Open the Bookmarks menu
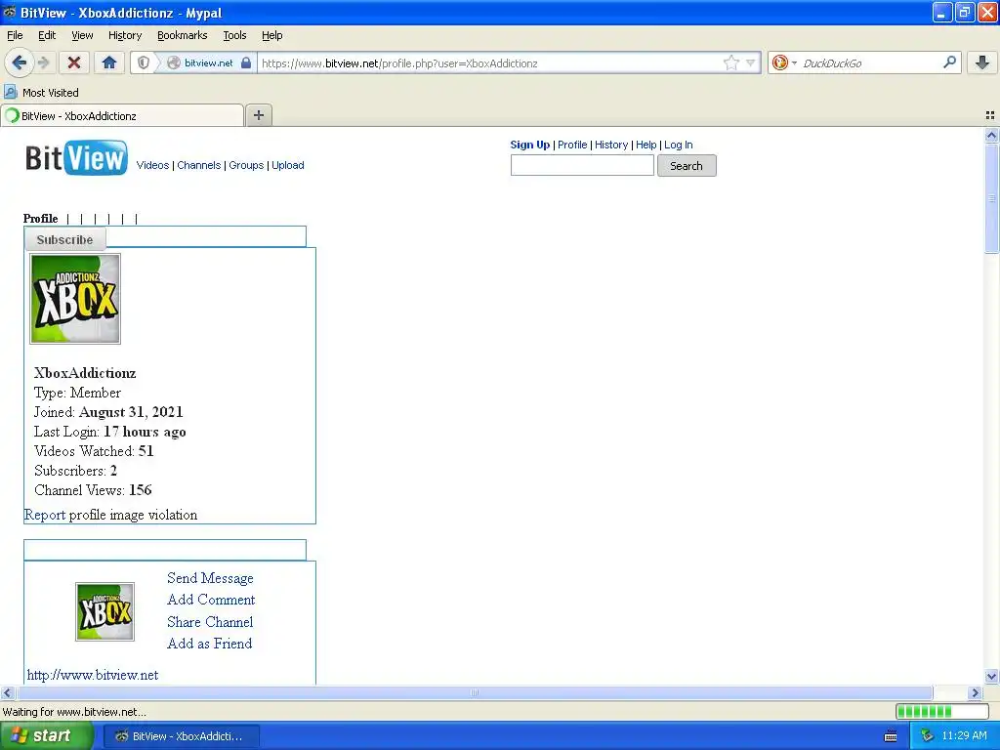 [183, 35]
